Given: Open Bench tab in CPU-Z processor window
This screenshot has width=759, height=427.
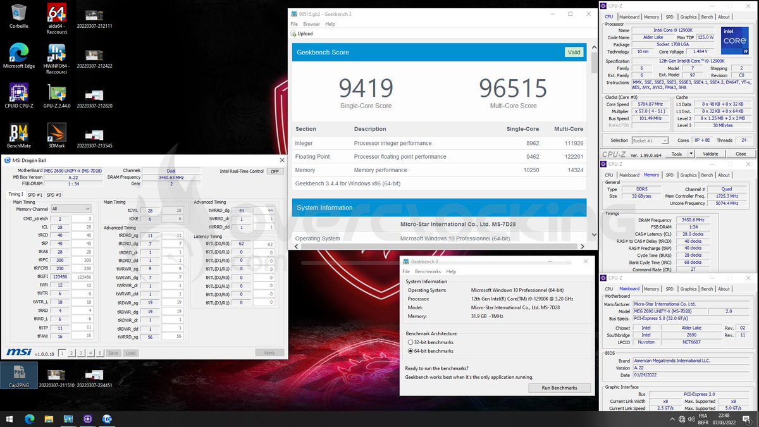Looking at the screenshot, I should pyautogui.click(x=707, y=17).
